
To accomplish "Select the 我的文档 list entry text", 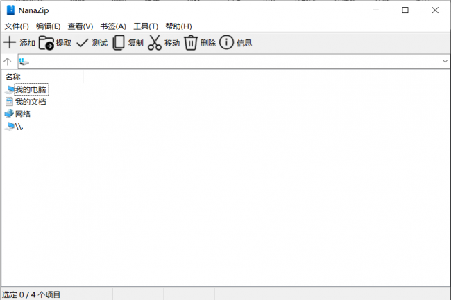I will coord(31,102).
